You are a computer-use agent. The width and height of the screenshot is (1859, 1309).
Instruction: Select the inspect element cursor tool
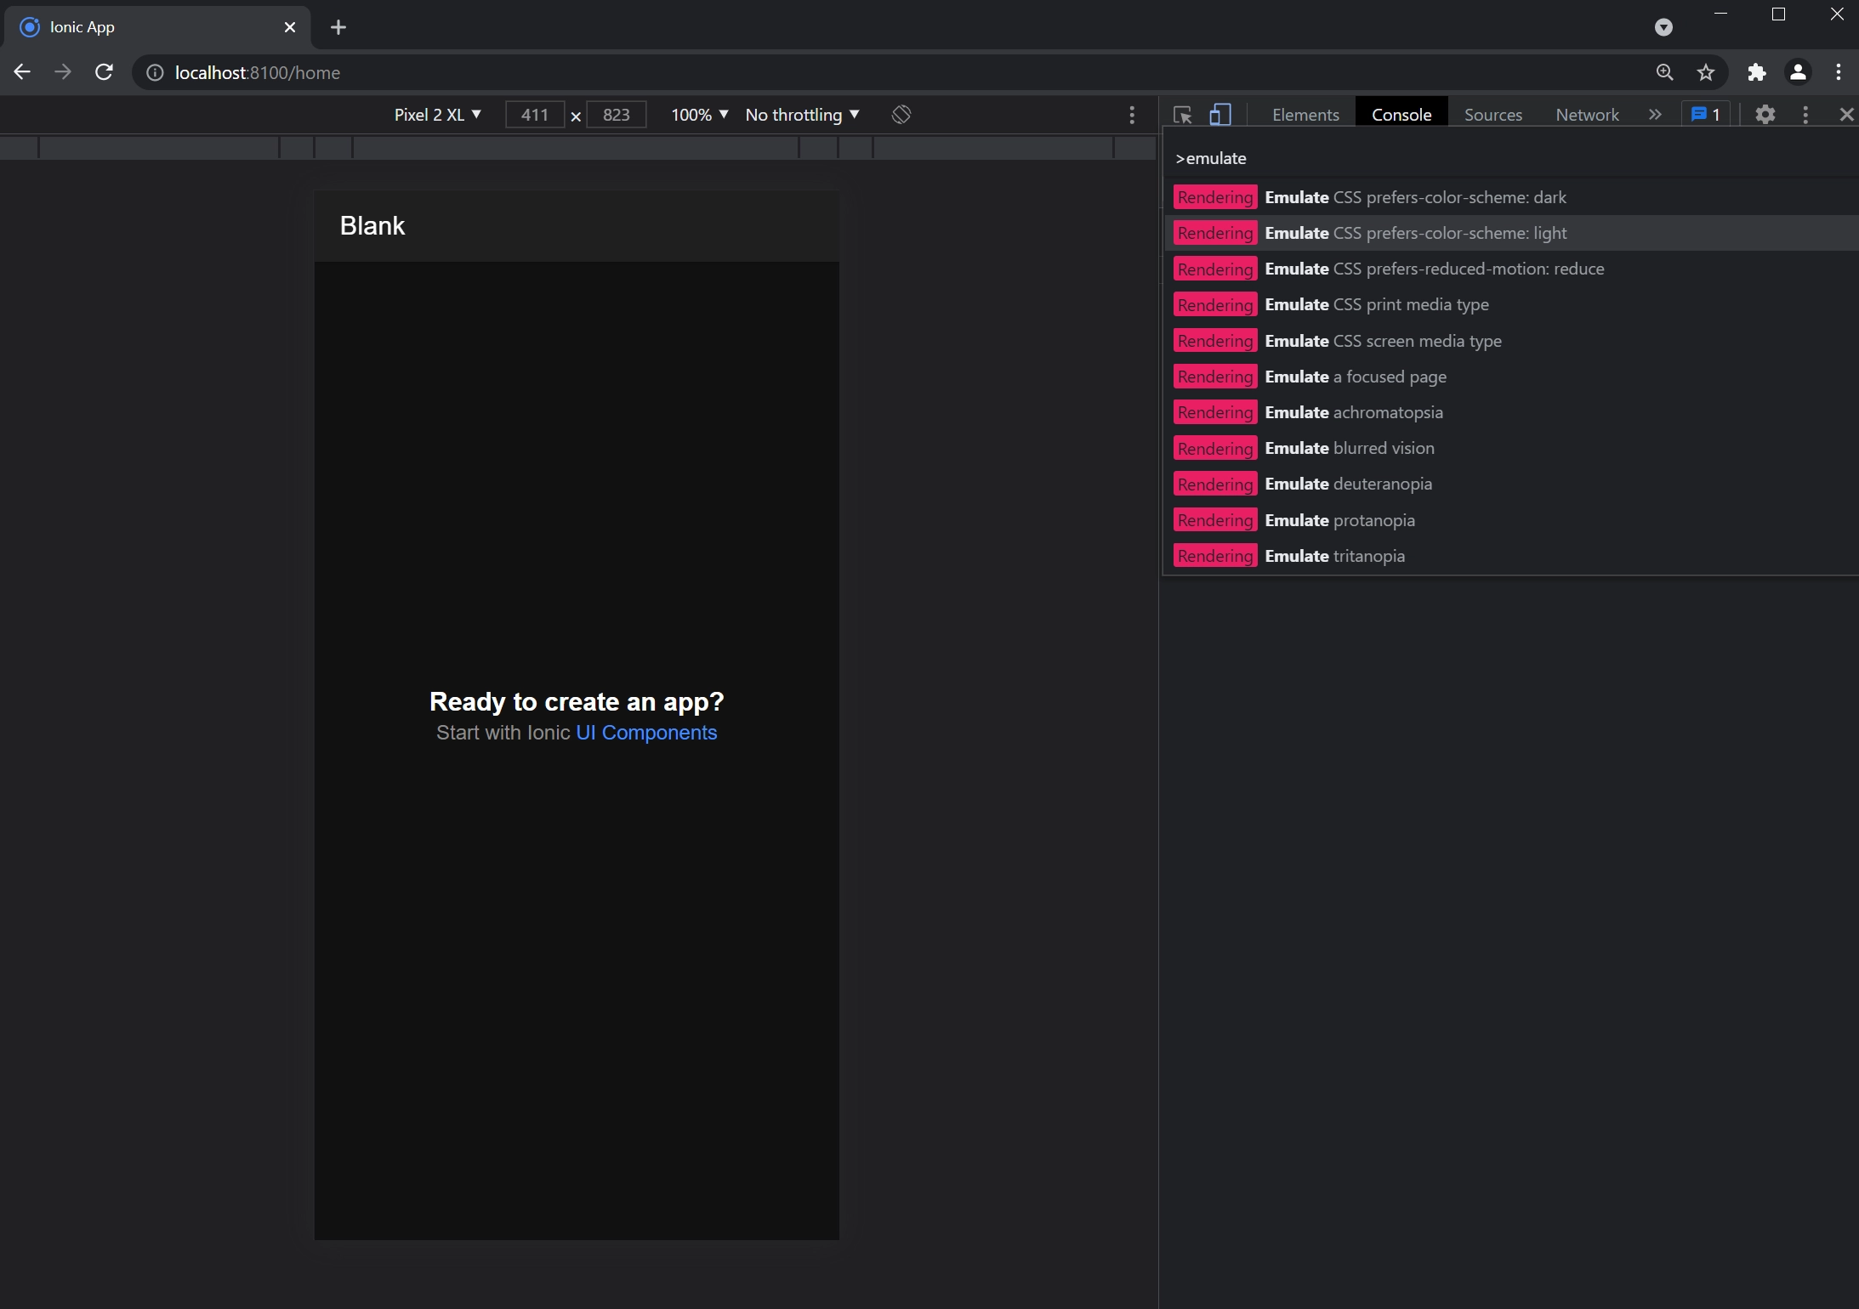coord(1182,114)
